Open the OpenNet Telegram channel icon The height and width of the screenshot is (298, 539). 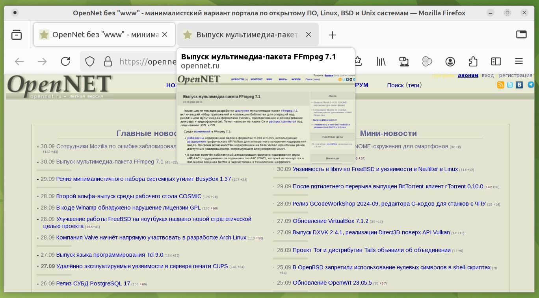click(x=531, y=85)
